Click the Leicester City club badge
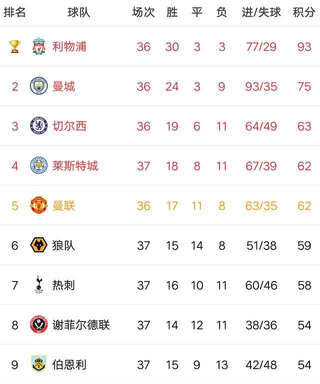The height and width of the screenshot is (384, 320). pyautogui.click(x=39, y=165)
